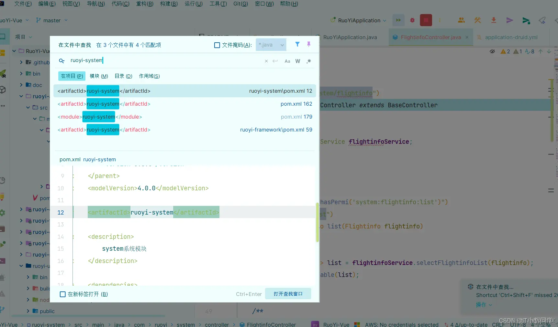This screenshot has width=558, height=327.
Task: Click the purple send arrow icon
Action: tap(510, 20)
